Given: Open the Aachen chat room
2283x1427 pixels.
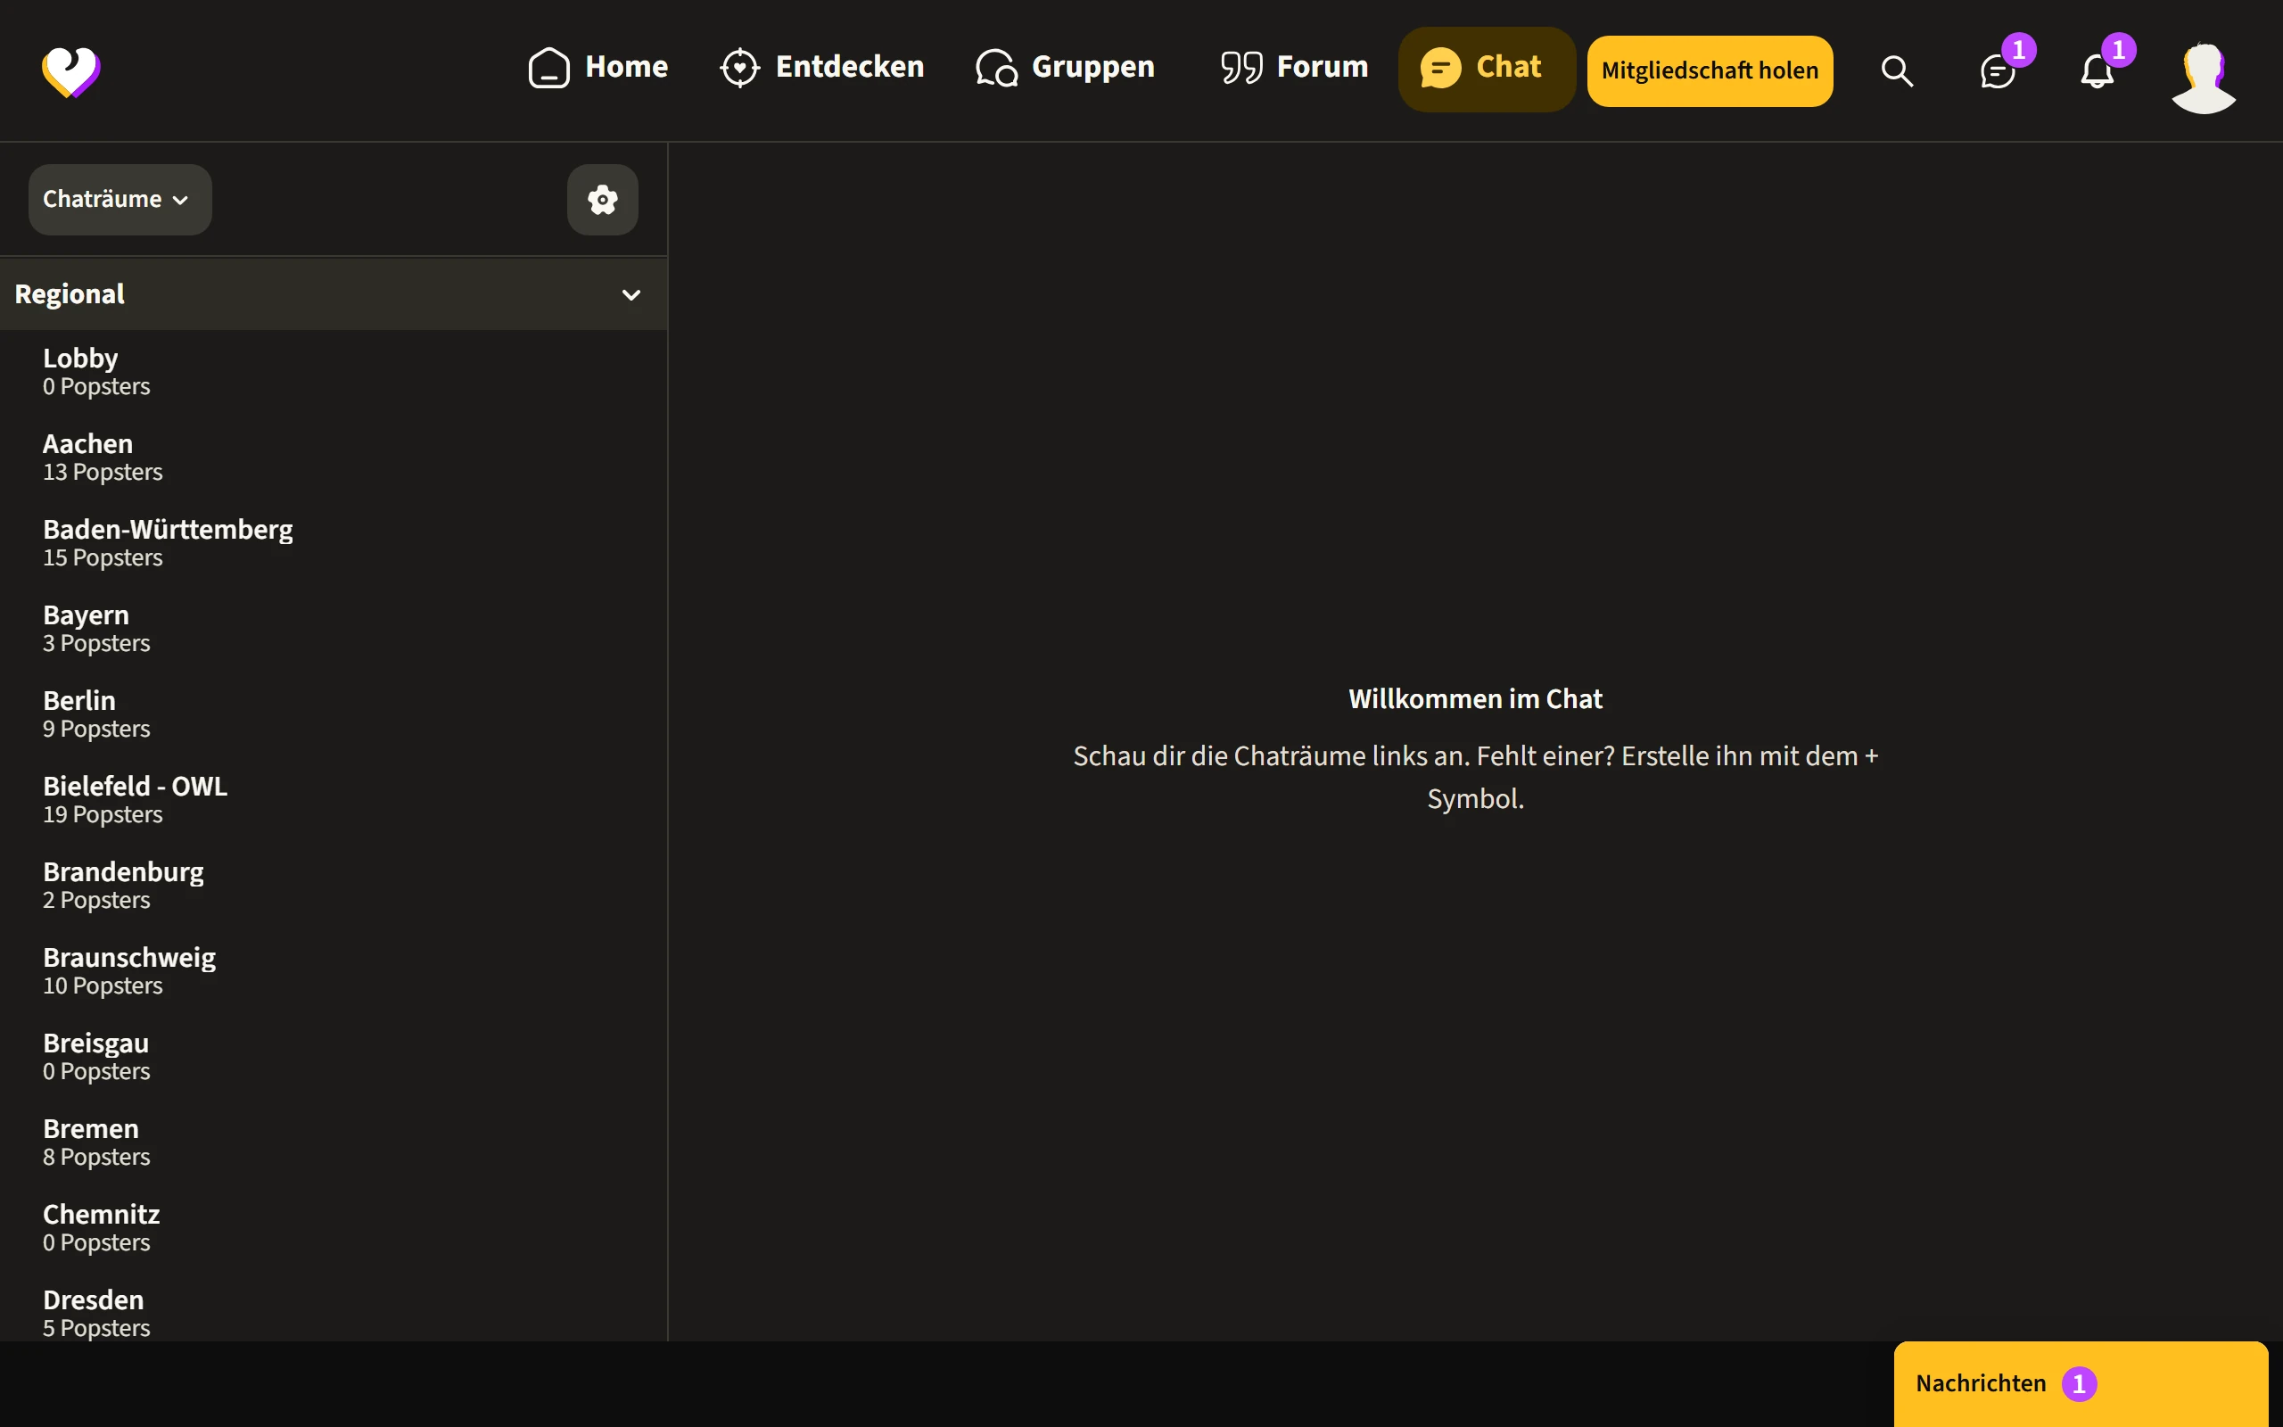Looking at the screenshot, I should coord(334,458).
